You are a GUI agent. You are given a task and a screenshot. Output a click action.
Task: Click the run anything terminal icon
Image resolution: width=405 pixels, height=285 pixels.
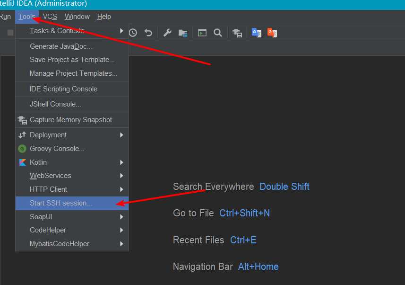point(202,33)
